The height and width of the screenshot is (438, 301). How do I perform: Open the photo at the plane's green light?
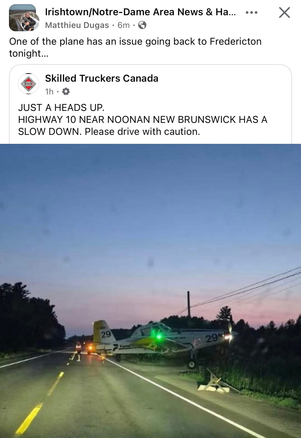(x=158, y=337)
